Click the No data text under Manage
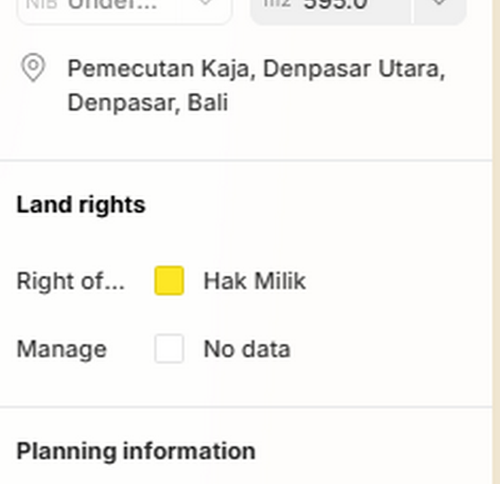This screenshot has height=484, width=500. click(x=247, y=350)
